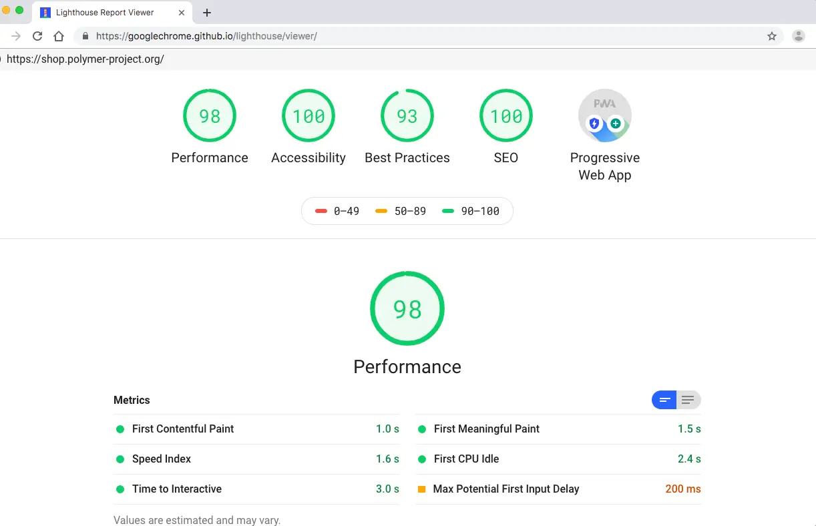Click the shop.polymer-project.org URL link
816x526 pixels.
[x=85, y=59]
